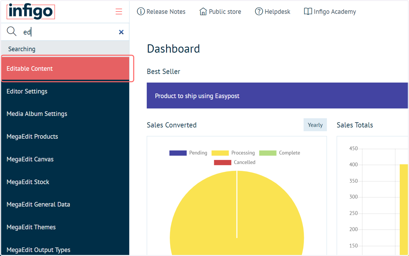Screen dimensions: 409x256
Task: Open the Yearly period selector
Action: 315,125
